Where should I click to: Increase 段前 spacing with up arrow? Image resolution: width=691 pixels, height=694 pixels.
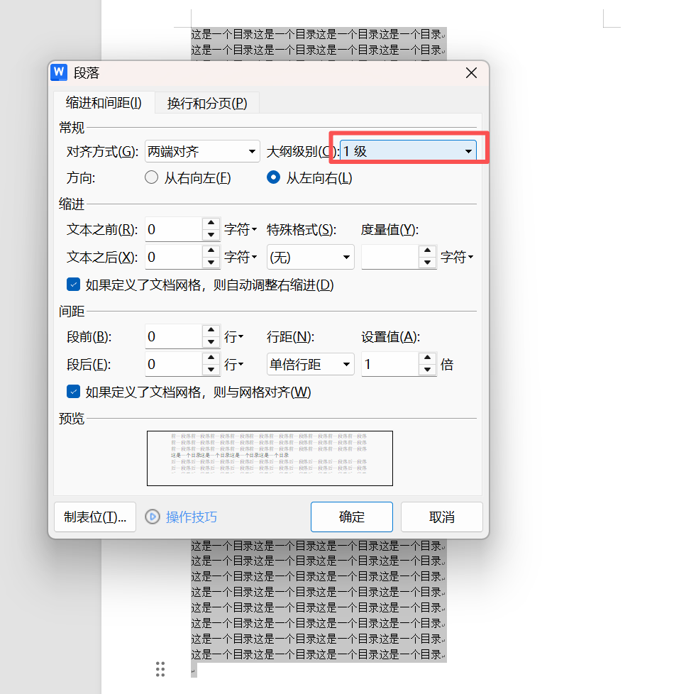[211, 331]
